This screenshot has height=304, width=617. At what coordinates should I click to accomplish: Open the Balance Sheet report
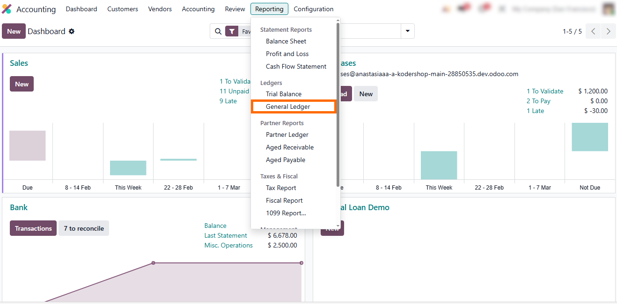tap(286, 41)
